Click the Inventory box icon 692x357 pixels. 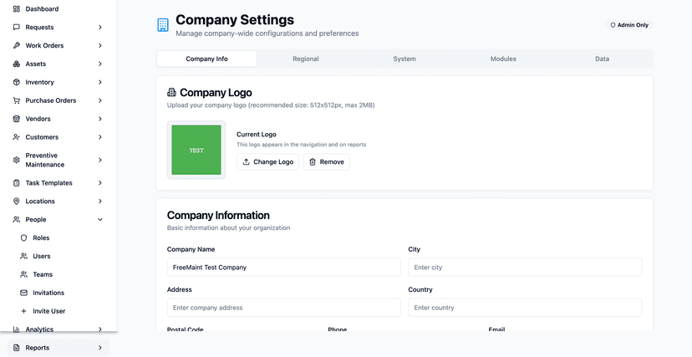[17, 82]
